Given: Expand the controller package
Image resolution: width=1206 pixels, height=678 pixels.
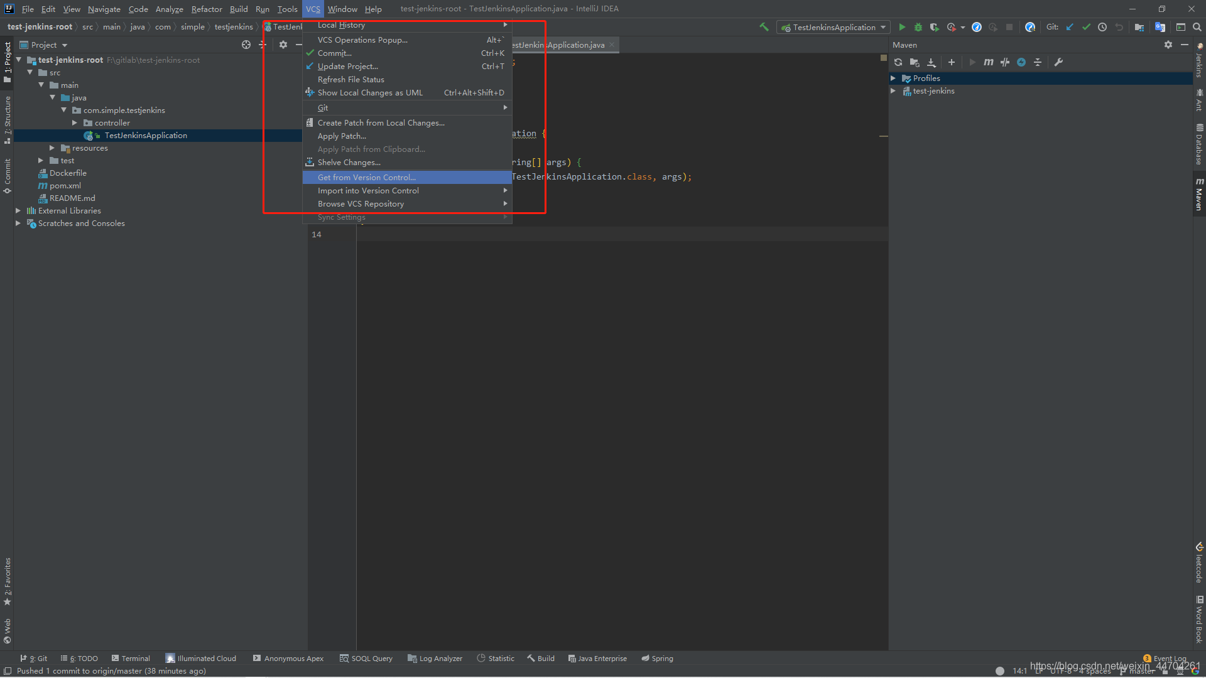Looking at the screenshot, I should (75, 122).
